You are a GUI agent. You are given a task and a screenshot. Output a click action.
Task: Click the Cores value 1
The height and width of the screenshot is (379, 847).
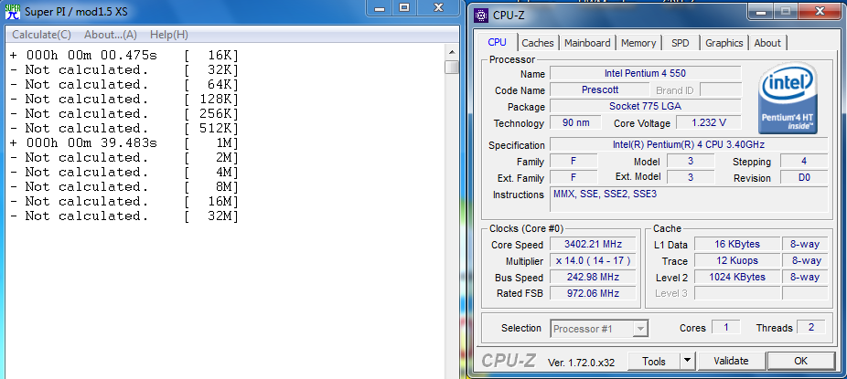(726, 327)
